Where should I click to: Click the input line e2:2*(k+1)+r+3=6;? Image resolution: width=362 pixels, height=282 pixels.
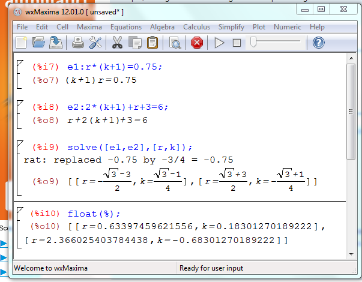pyautogui.click(x=118, y=107)
